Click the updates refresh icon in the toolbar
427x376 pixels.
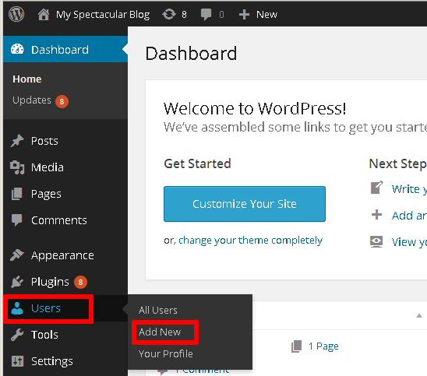169,14
